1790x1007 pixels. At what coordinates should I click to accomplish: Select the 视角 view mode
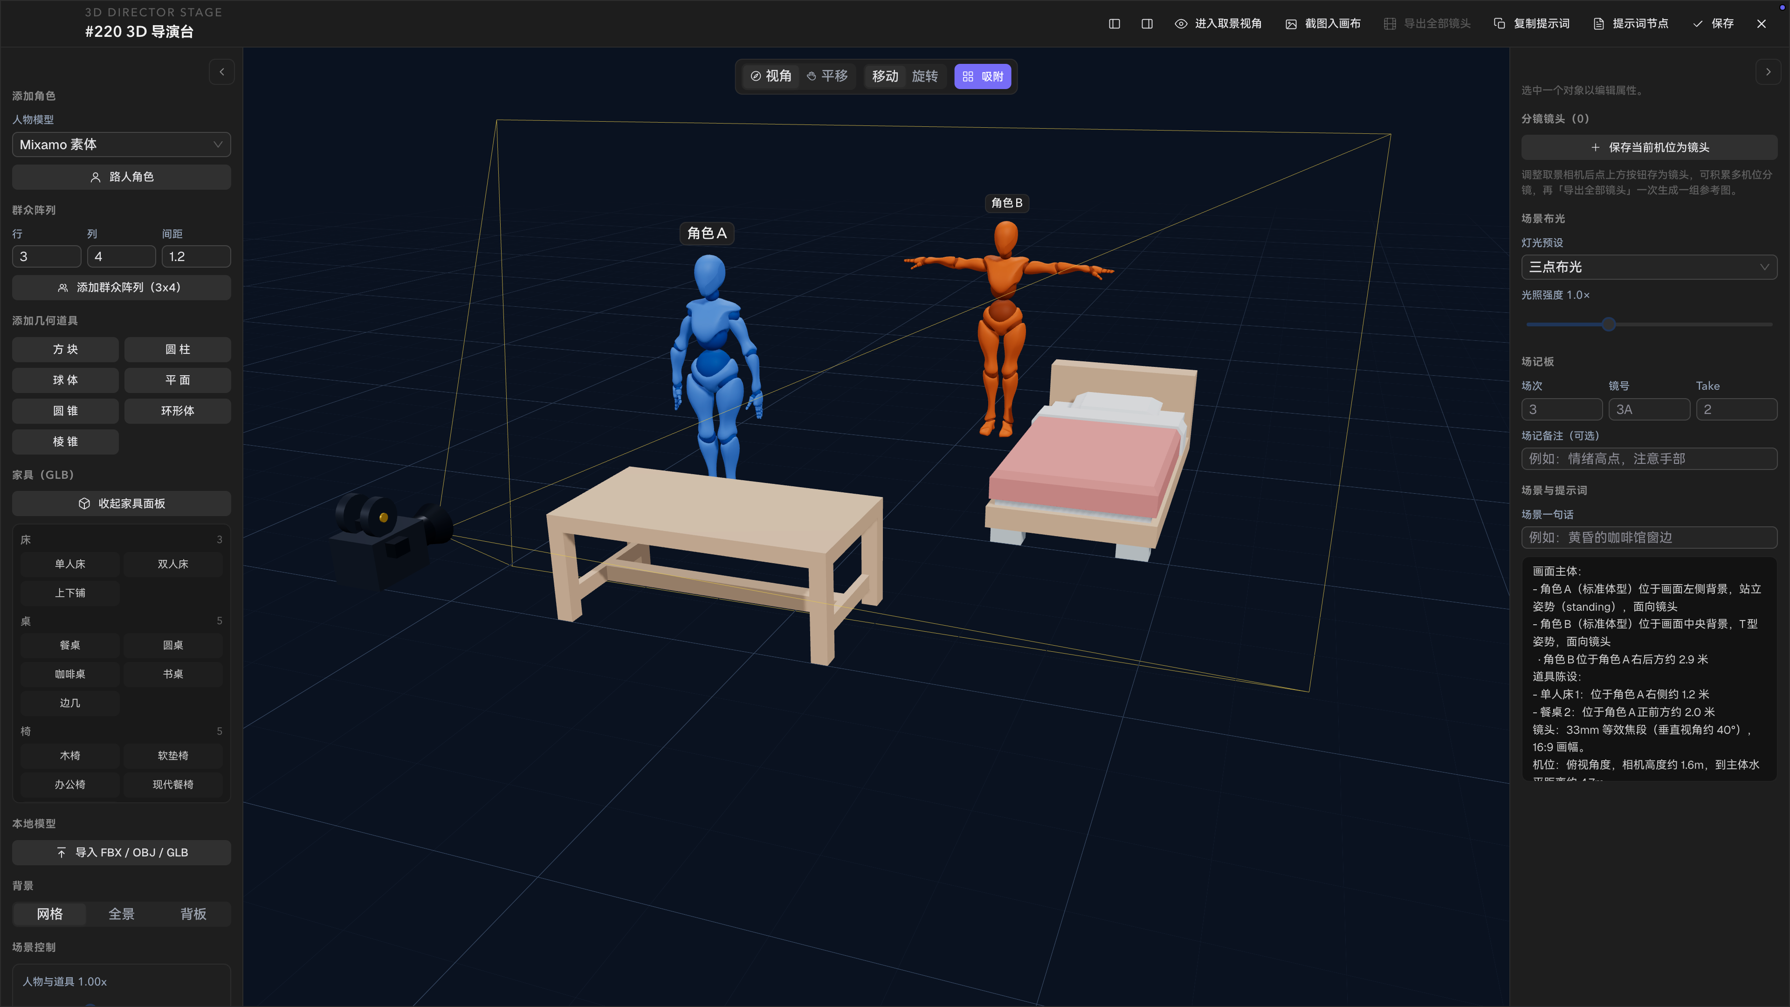pos(771,76)
